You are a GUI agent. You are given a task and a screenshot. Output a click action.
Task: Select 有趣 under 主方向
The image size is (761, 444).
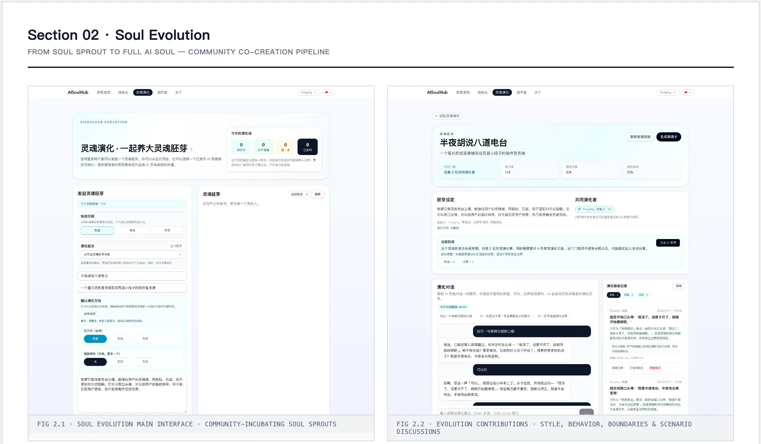coord(95,339)
